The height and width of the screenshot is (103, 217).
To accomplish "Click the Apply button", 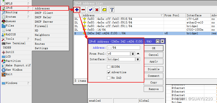I will point(153,62).
